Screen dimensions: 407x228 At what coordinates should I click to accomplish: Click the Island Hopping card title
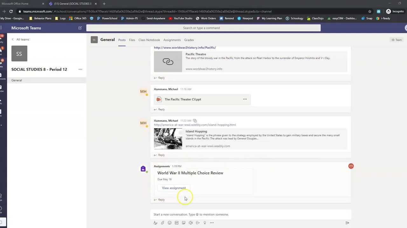[196, 131]
